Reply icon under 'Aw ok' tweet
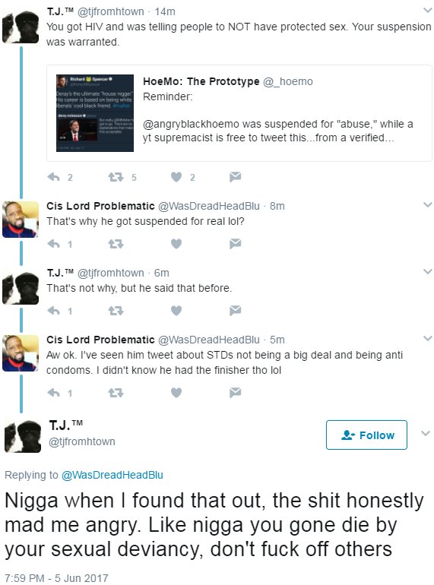The height and width of the screenshot is (585, 434). pos(54,393)
